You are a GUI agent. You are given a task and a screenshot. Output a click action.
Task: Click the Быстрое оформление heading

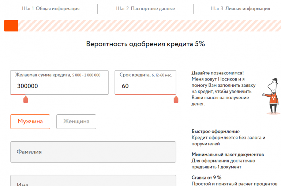216,131
